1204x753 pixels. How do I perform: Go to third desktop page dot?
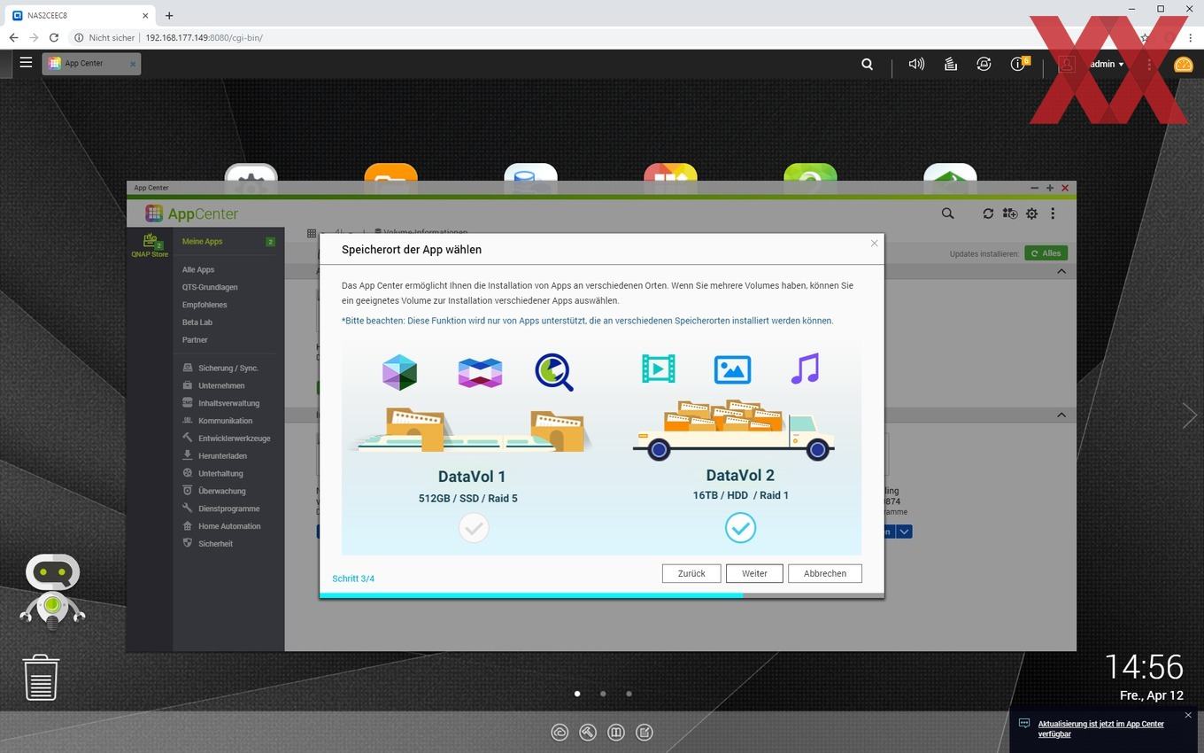tap(629, 694)
